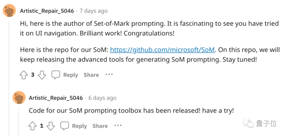Share the top-level comment
The width and height of the screenshot is (286, 136).
click(91, 75)
